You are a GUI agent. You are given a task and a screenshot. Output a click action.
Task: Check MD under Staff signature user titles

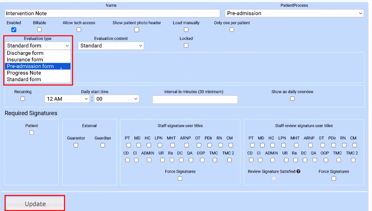[139, 145]
